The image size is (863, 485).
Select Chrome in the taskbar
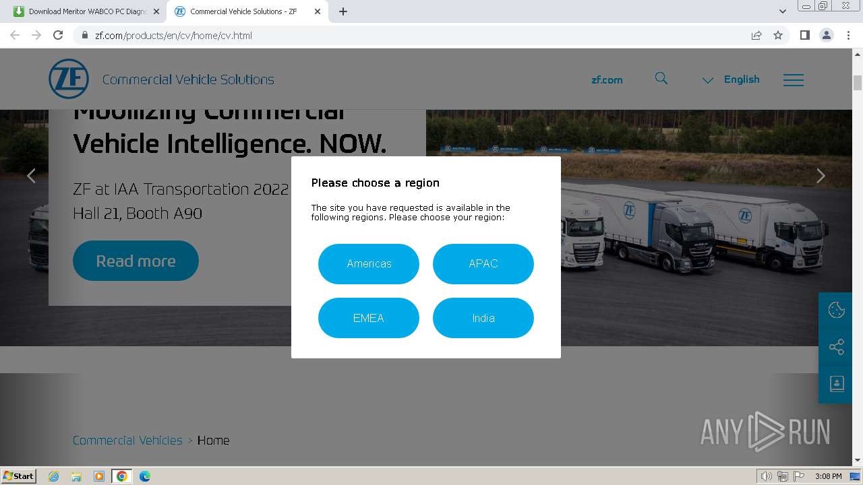(x=122, y=476)
